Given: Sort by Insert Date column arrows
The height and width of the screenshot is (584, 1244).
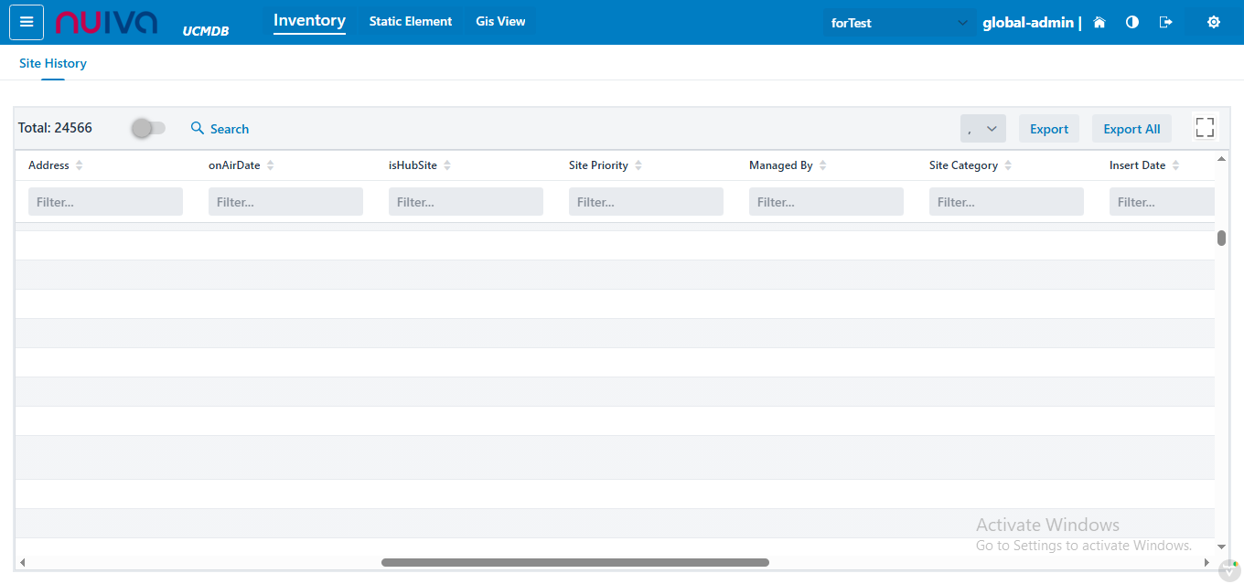Looking at the screenshot, I should pyautogui.click(x=1176, y=165).
